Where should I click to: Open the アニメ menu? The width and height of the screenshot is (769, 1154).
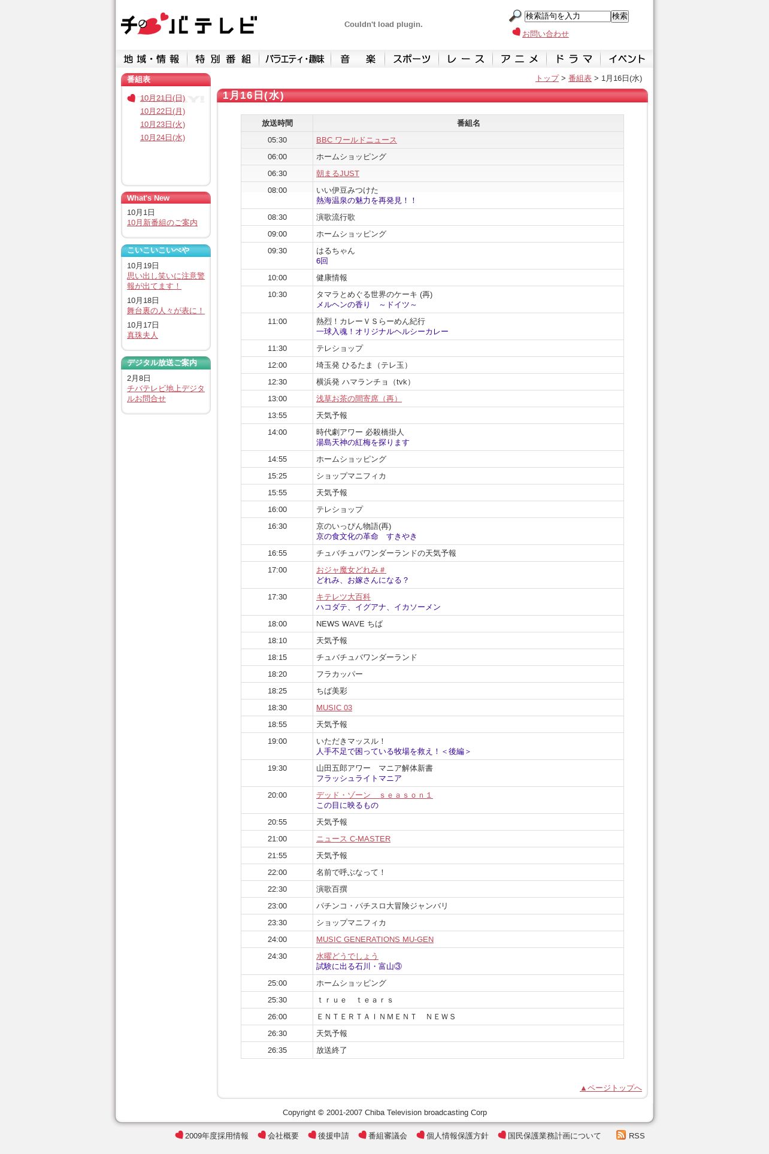[x=519, y=59]
